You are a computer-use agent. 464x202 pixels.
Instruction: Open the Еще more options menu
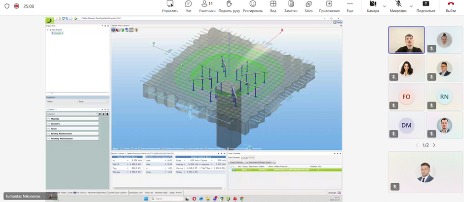(x=350, y=6)
